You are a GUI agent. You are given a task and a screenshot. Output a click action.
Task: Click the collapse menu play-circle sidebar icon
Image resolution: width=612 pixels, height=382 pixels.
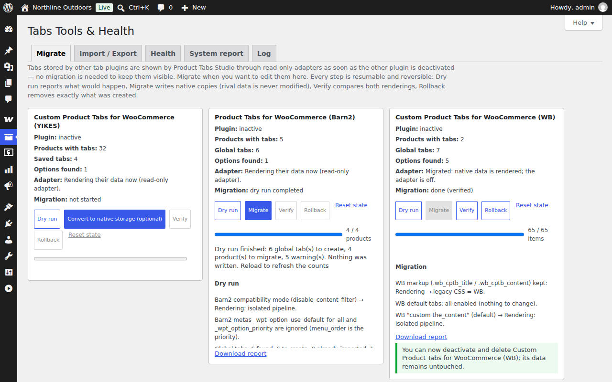(x=9, y=288)
